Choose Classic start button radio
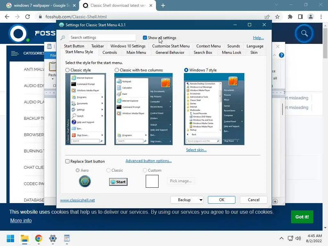Viewport: 328px width, 246px height. pyautogui.click(x=108, y=170)
